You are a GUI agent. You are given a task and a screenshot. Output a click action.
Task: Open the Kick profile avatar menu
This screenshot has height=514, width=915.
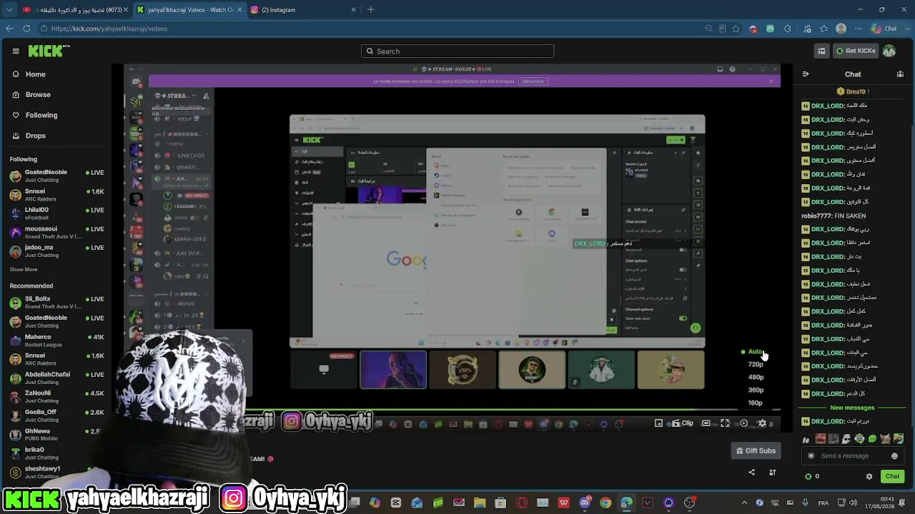[889, 51]
